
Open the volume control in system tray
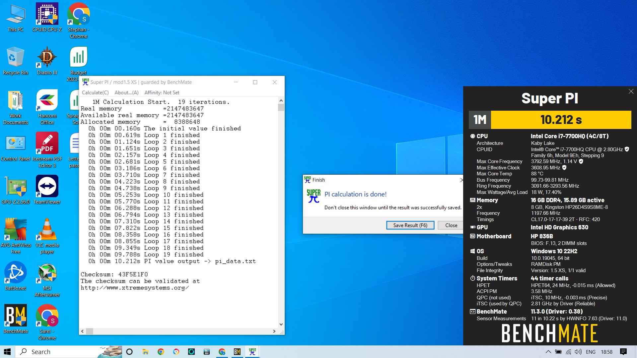[578, 352]
